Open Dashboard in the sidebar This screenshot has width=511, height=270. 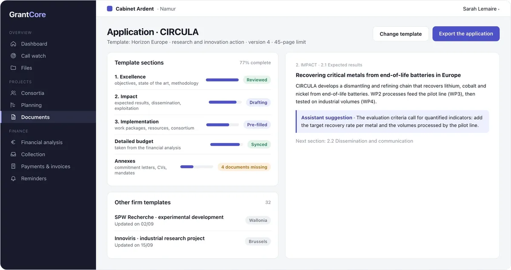(x=48, y=44)
